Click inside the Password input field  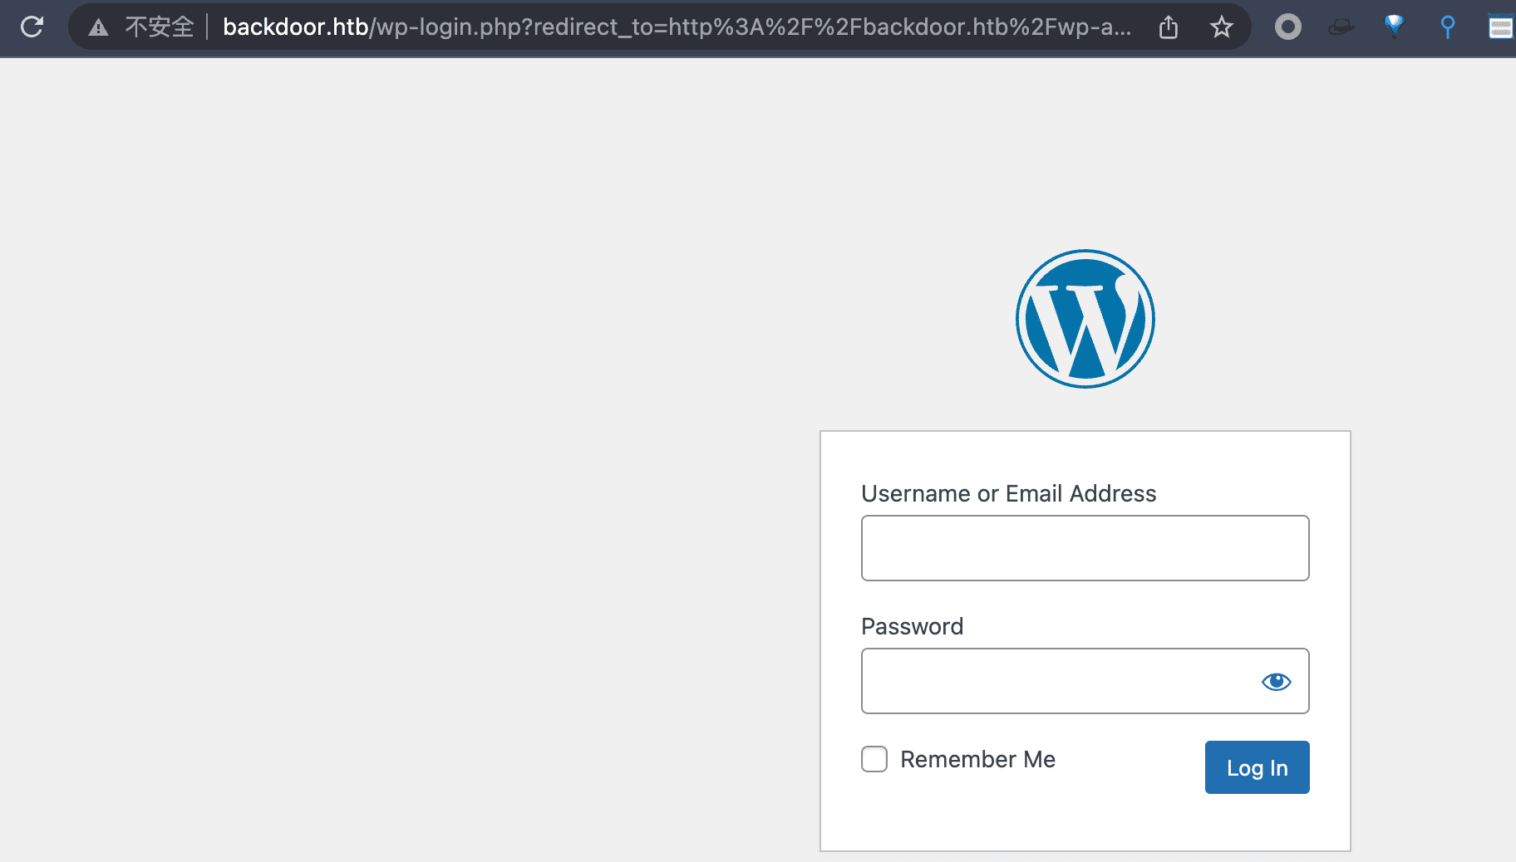point(1056,681)
